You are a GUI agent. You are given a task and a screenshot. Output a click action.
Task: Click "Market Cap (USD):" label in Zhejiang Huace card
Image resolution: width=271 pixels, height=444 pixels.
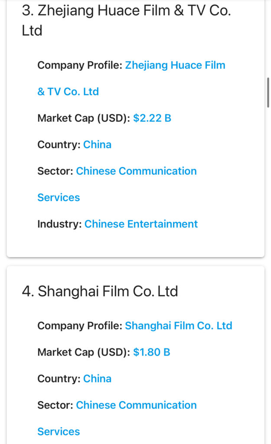84,118
